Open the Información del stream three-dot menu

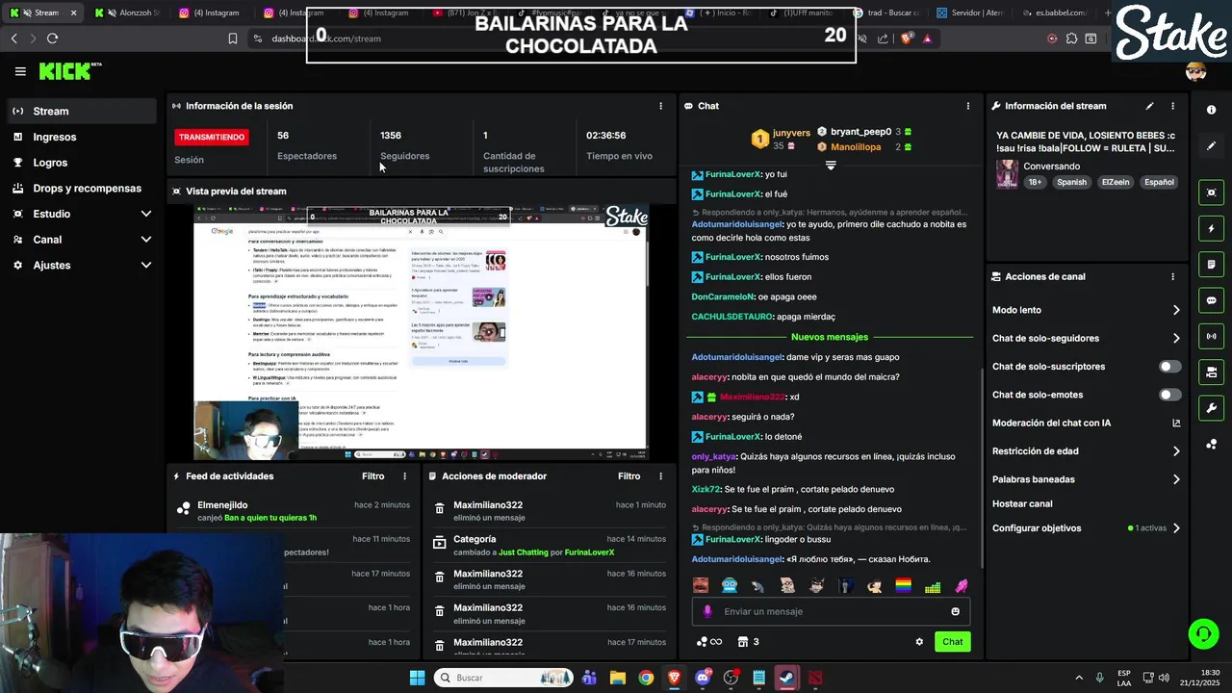(x=1172, y=106)
